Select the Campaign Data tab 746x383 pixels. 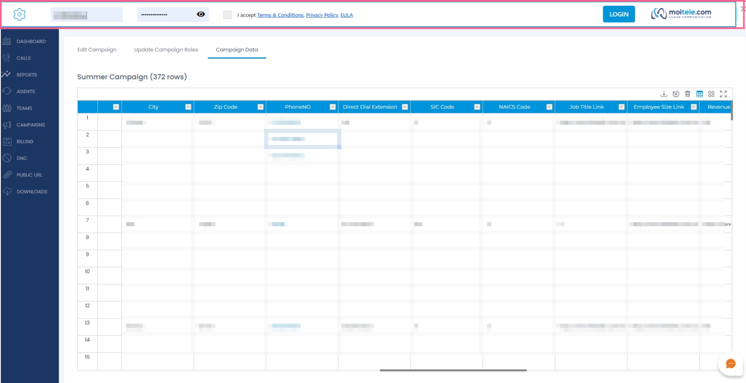click(x=237, y=49)
